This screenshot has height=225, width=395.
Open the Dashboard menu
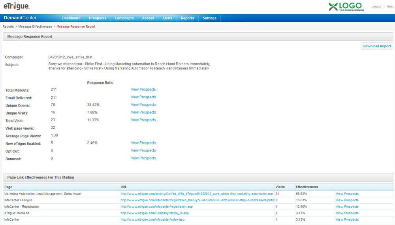71,18
